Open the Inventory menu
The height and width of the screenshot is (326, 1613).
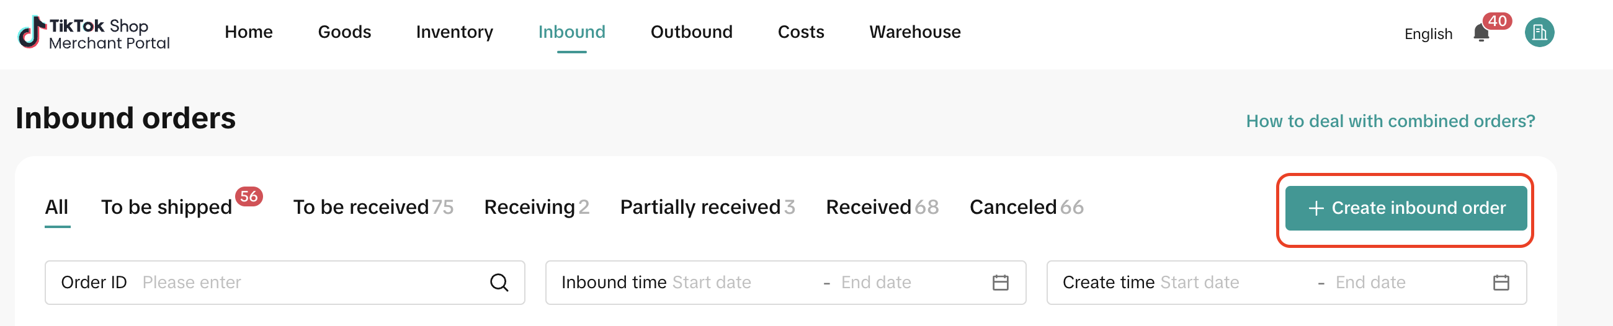(455, 32)
